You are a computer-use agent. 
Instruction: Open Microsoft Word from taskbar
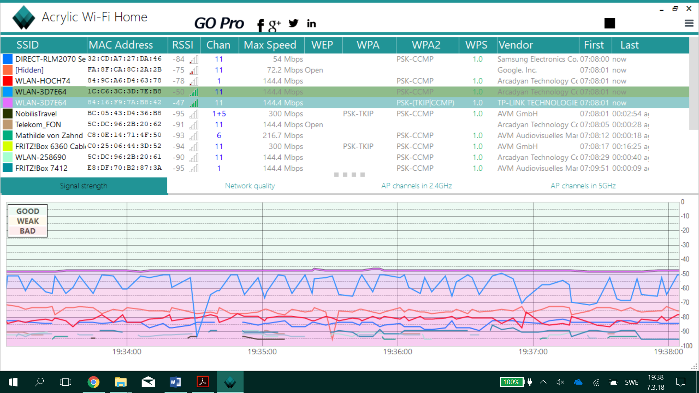point(175,382)
